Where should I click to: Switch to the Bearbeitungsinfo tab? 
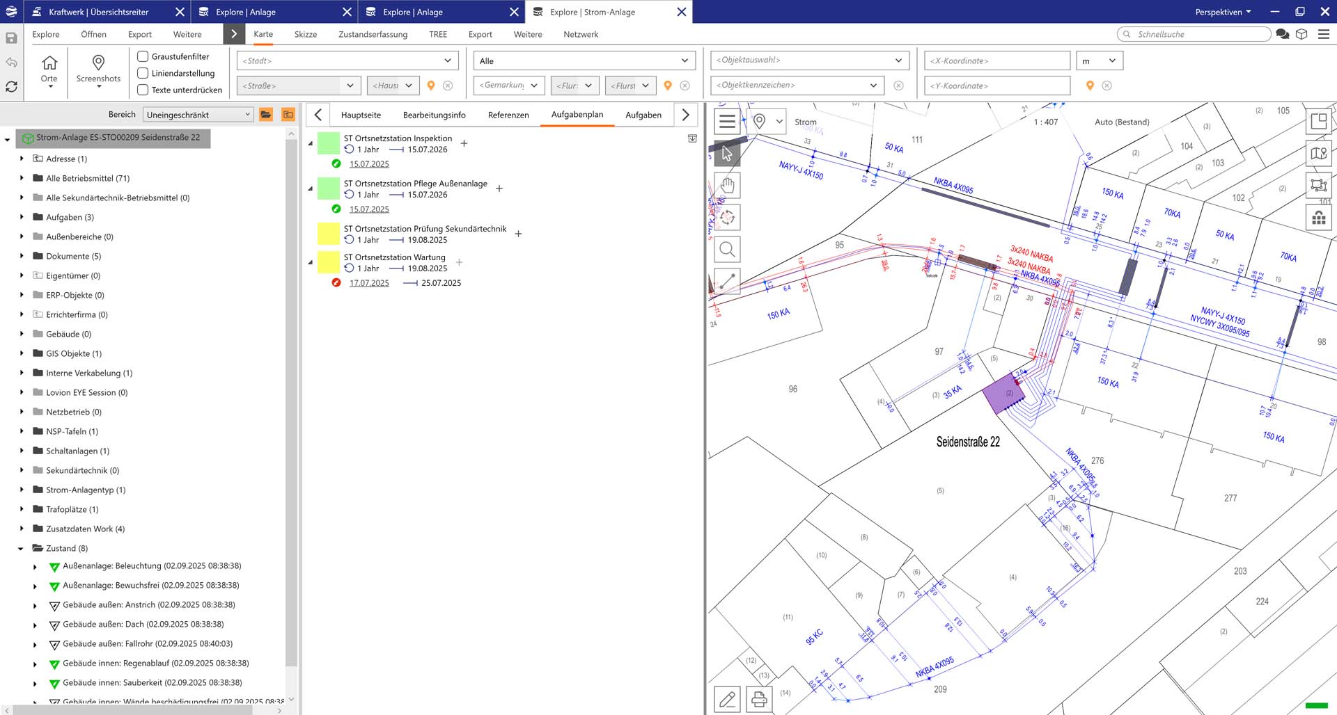[434, 115]
